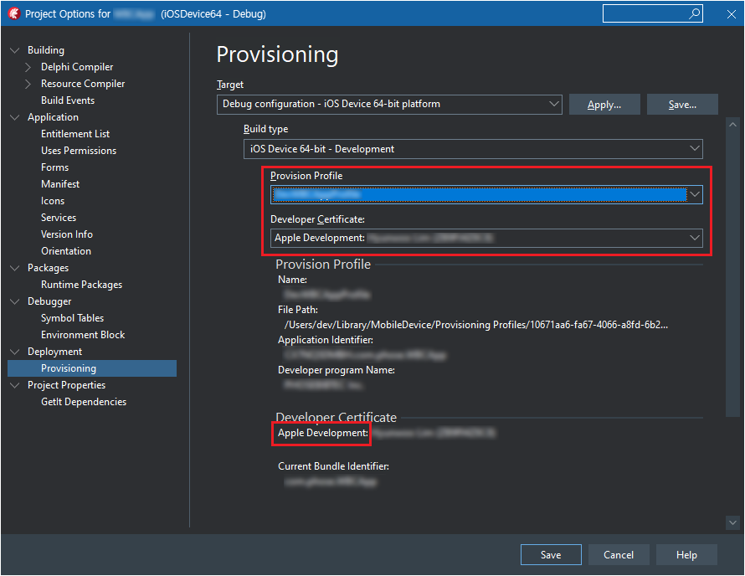Click the provisioning profile File Path text
The width and height of the screenshot is (745, 576).
pos(476,325)
